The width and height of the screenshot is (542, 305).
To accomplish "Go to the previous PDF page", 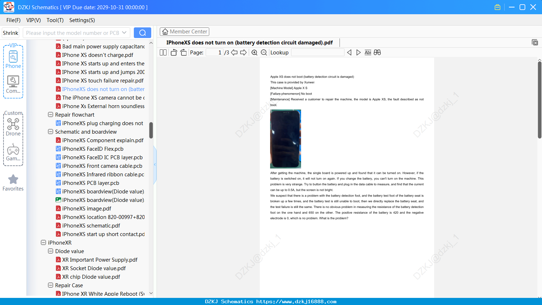I will pyautogui.click(x=234, y=53).
